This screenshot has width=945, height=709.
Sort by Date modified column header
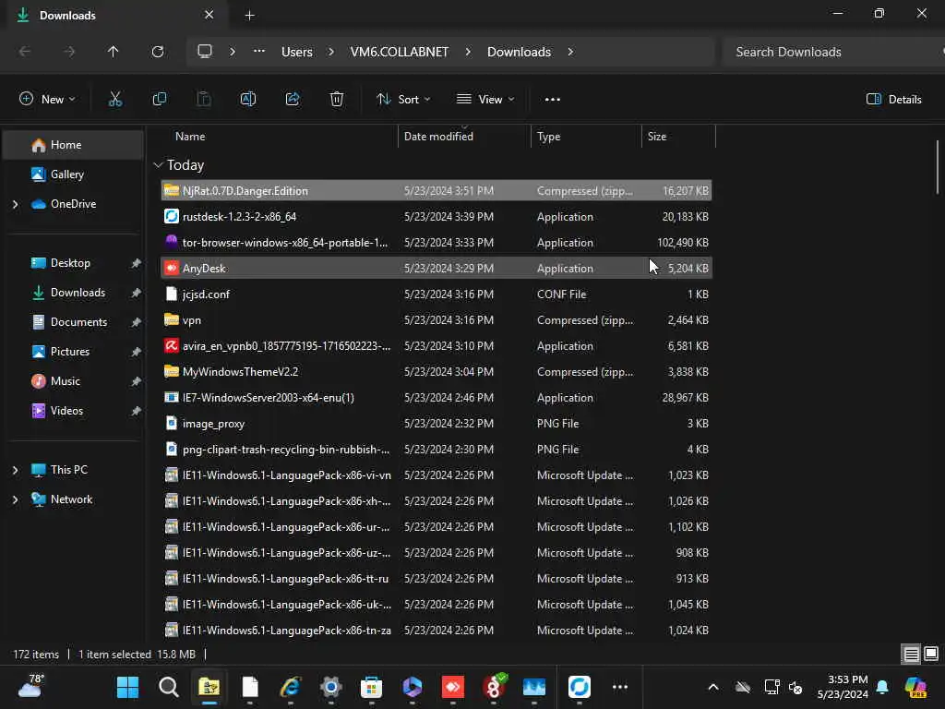[464, 137]
